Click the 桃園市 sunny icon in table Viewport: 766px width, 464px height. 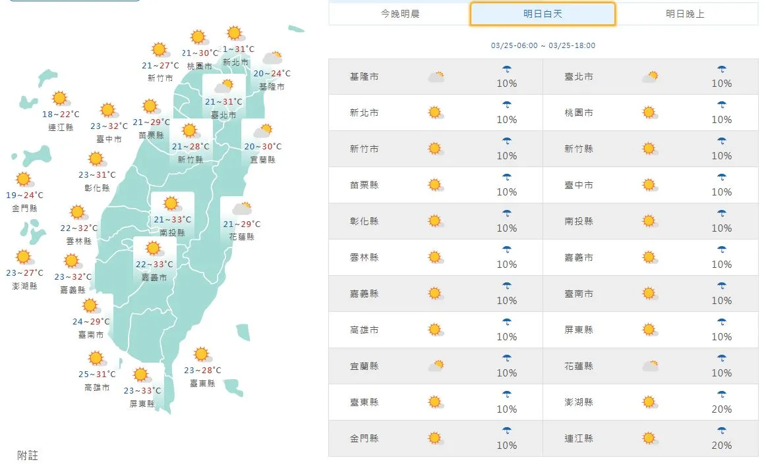pyautogui.click(x=650, y=113)
